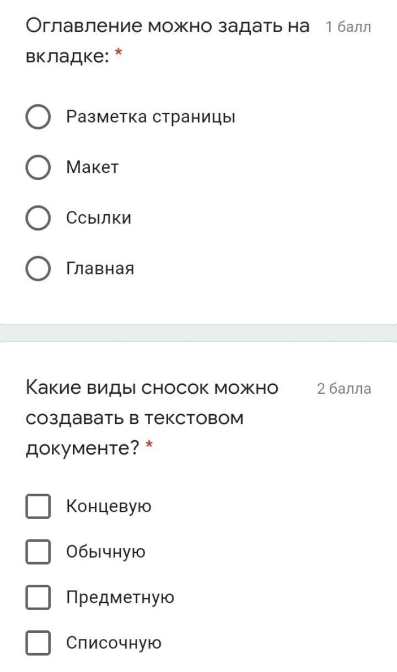Tick the 'Концевую' checkbox square

pyautogui.click(x=38, y=506)
